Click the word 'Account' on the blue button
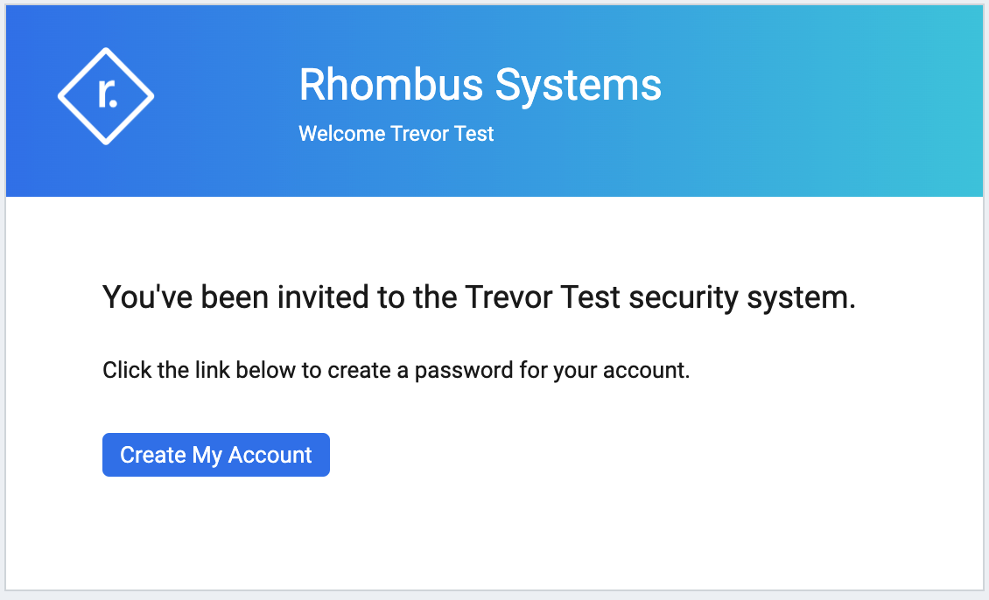Viewport: 989px width, 600px height. click(270, 455)
